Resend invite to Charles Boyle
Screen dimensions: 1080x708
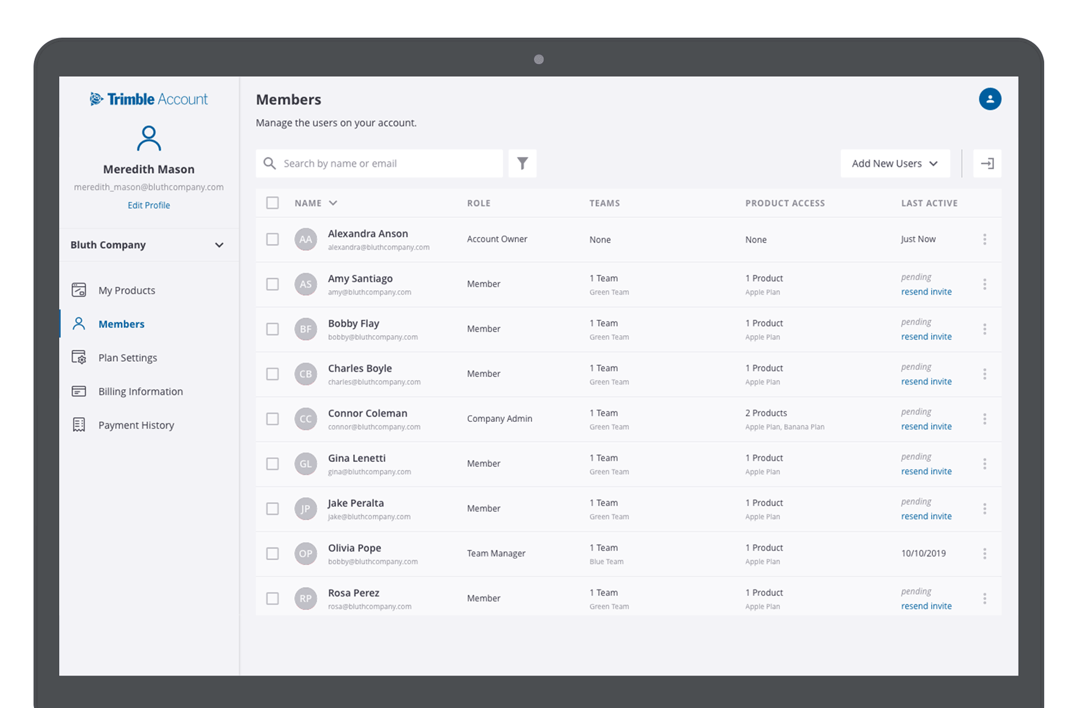926,382
